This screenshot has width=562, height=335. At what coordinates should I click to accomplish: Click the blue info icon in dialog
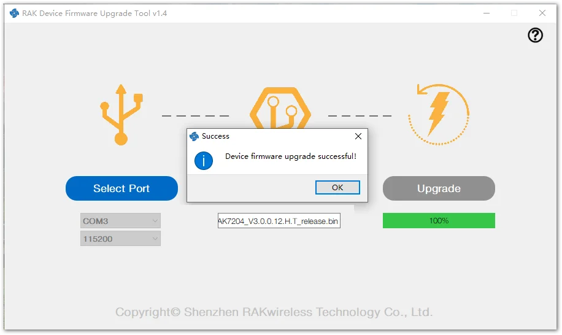(x=204, y=161)
